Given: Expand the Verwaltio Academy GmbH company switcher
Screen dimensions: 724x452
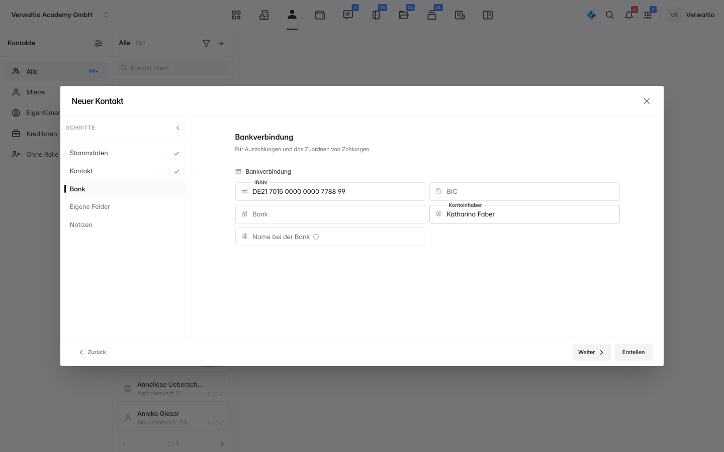Looking at the screenshot, I should click(x=106, y=15).
